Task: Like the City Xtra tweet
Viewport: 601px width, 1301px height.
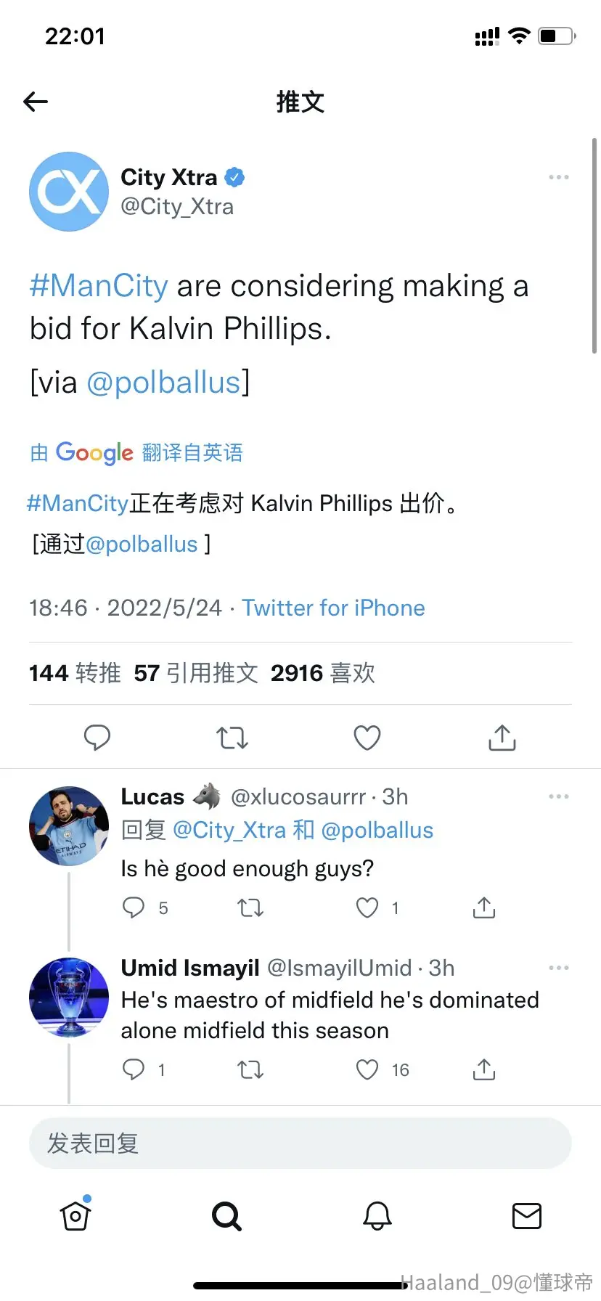Action: click(367, 738)
